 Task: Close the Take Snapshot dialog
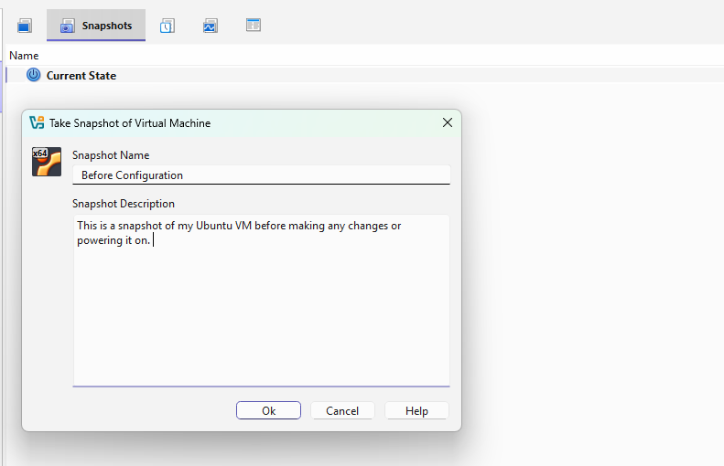pos(448,122)
